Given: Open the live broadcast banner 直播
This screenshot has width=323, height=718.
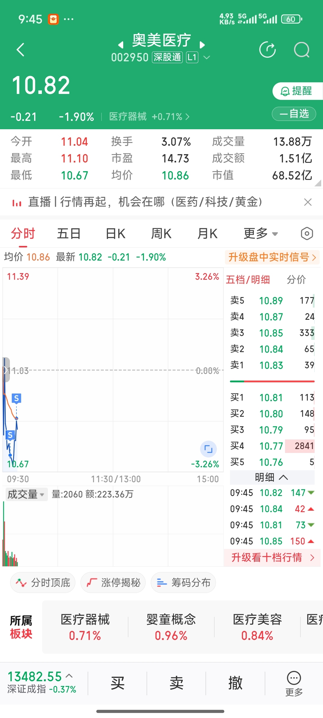Looking at the screenshot, I should click(145, 202).
